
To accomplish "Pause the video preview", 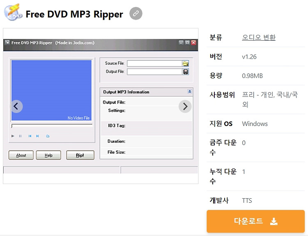I will pos(20,136).
